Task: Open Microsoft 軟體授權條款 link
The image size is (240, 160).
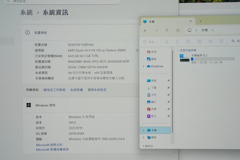Action: click(x=52, y=149)
